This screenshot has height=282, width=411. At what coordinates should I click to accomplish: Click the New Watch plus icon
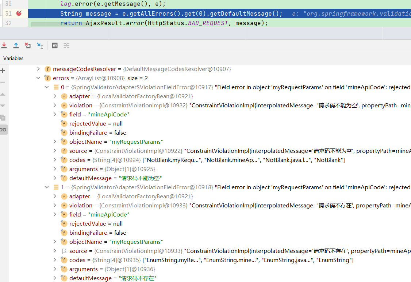click(x=3, y=71)
